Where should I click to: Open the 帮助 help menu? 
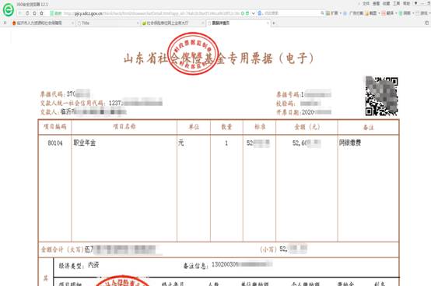tap(407, 4)
